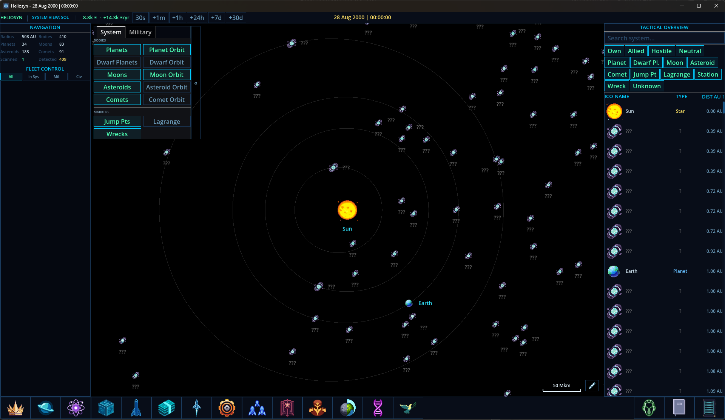
Task: Toggle Dwarf Orbit display
Action: (167, 62)
